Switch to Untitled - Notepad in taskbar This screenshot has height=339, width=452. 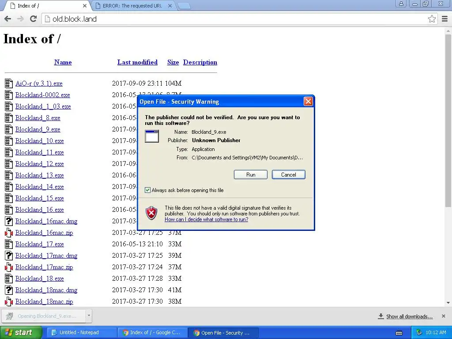81,333
